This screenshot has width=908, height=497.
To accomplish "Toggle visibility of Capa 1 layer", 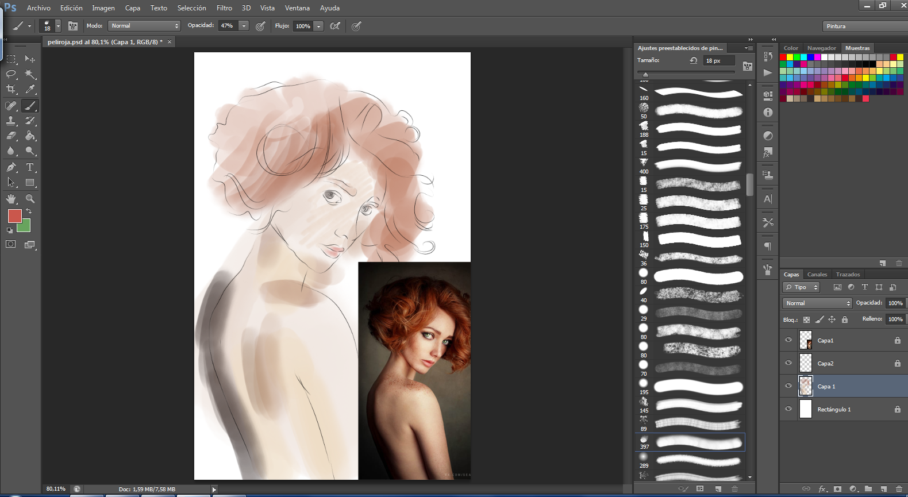I will click(x=788, y=386).
